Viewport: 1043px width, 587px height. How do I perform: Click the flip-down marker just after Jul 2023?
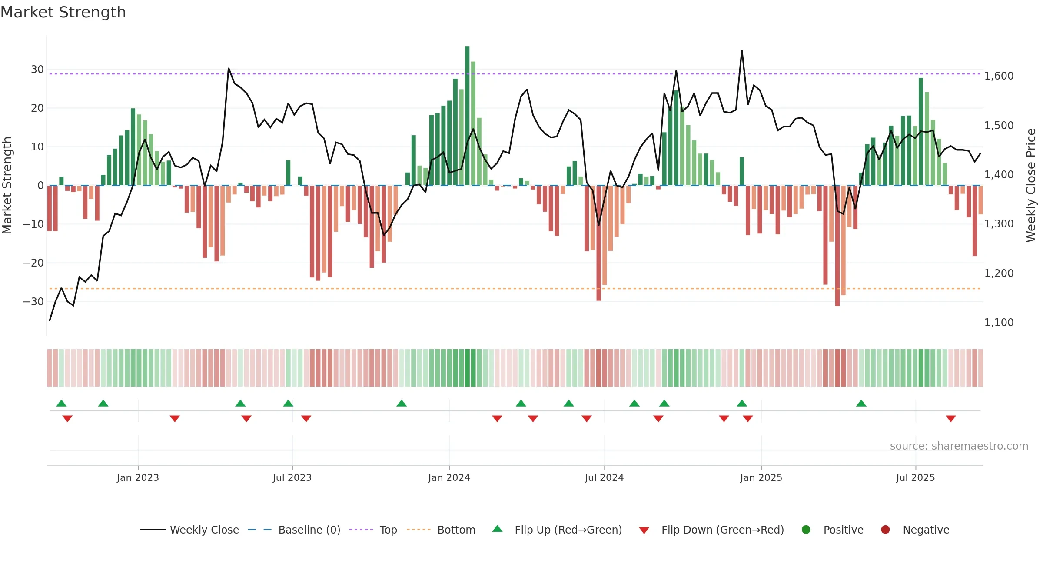306,418
